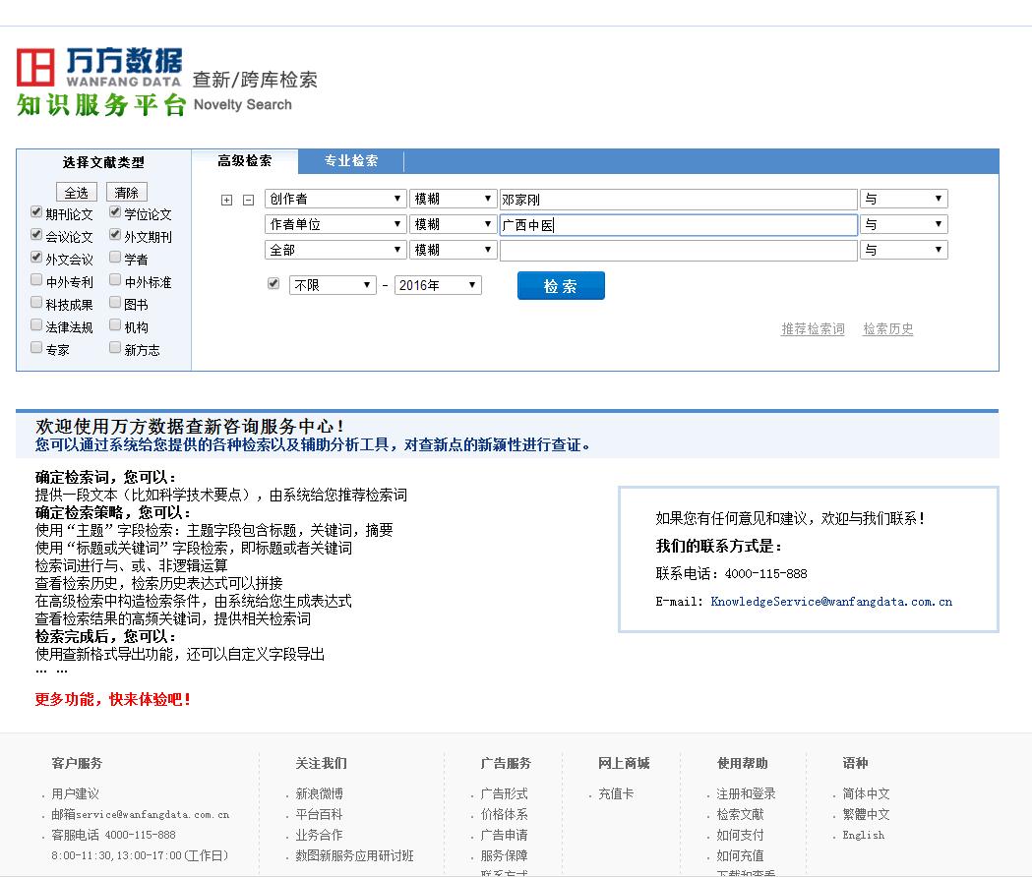Screen dimensions: 1032x877
Task: Select the 高级检索 tab
Action: [244, 161]
